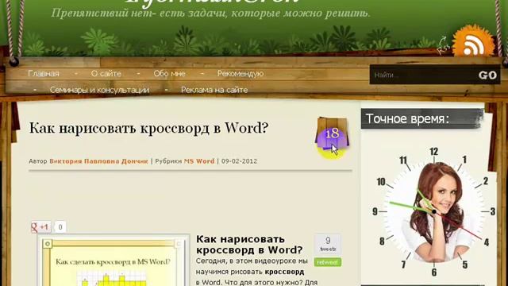Viewport: 508px width, 286px height.
Task: Click the bold subheading Как нарисовать кроссворд в Word?
Action: [249, 245]
